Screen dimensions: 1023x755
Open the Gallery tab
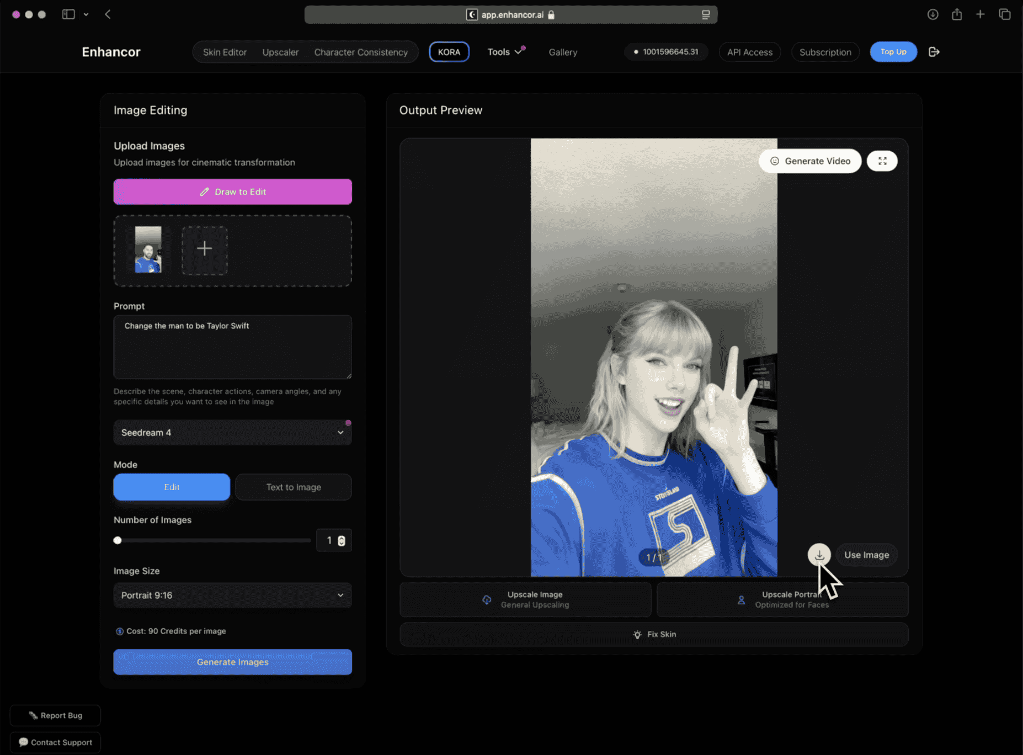click(563, 52)
